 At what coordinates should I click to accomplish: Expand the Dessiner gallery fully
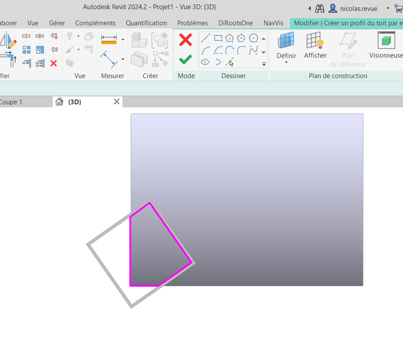[x=264, y=64]
